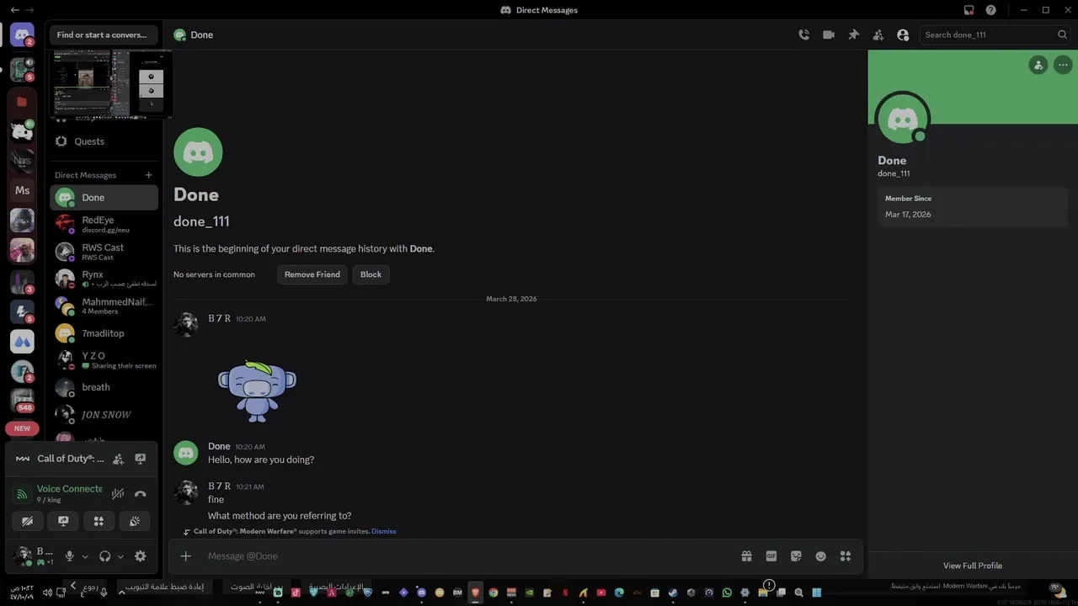Viewport: 1078px width, 606px height.
Task: Click the taskbar volume speaker icon
Action: tap(47, 593)
